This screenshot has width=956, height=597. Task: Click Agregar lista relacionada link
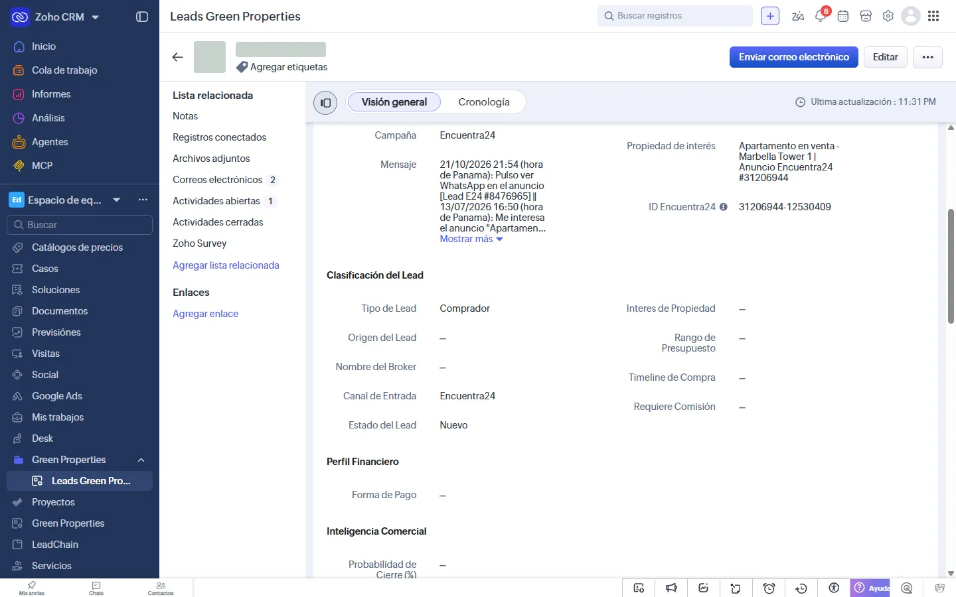(x=226, y=265)
